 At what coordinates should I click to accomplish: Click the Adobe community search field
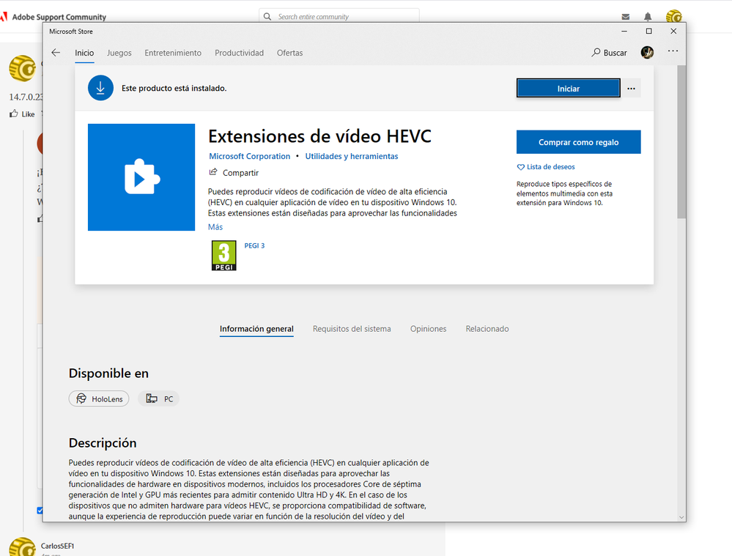point(339,16)
